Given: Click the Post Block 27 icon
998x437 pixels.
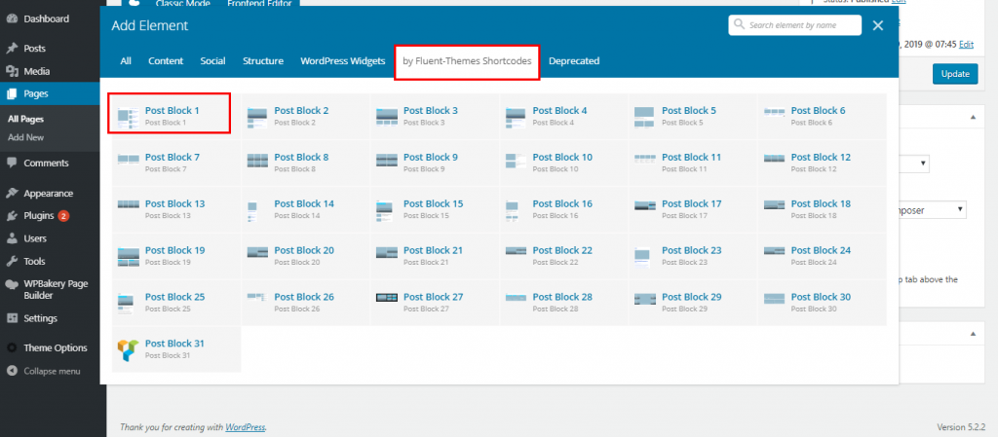Looking at the screenshot, I should coord(387,302).
